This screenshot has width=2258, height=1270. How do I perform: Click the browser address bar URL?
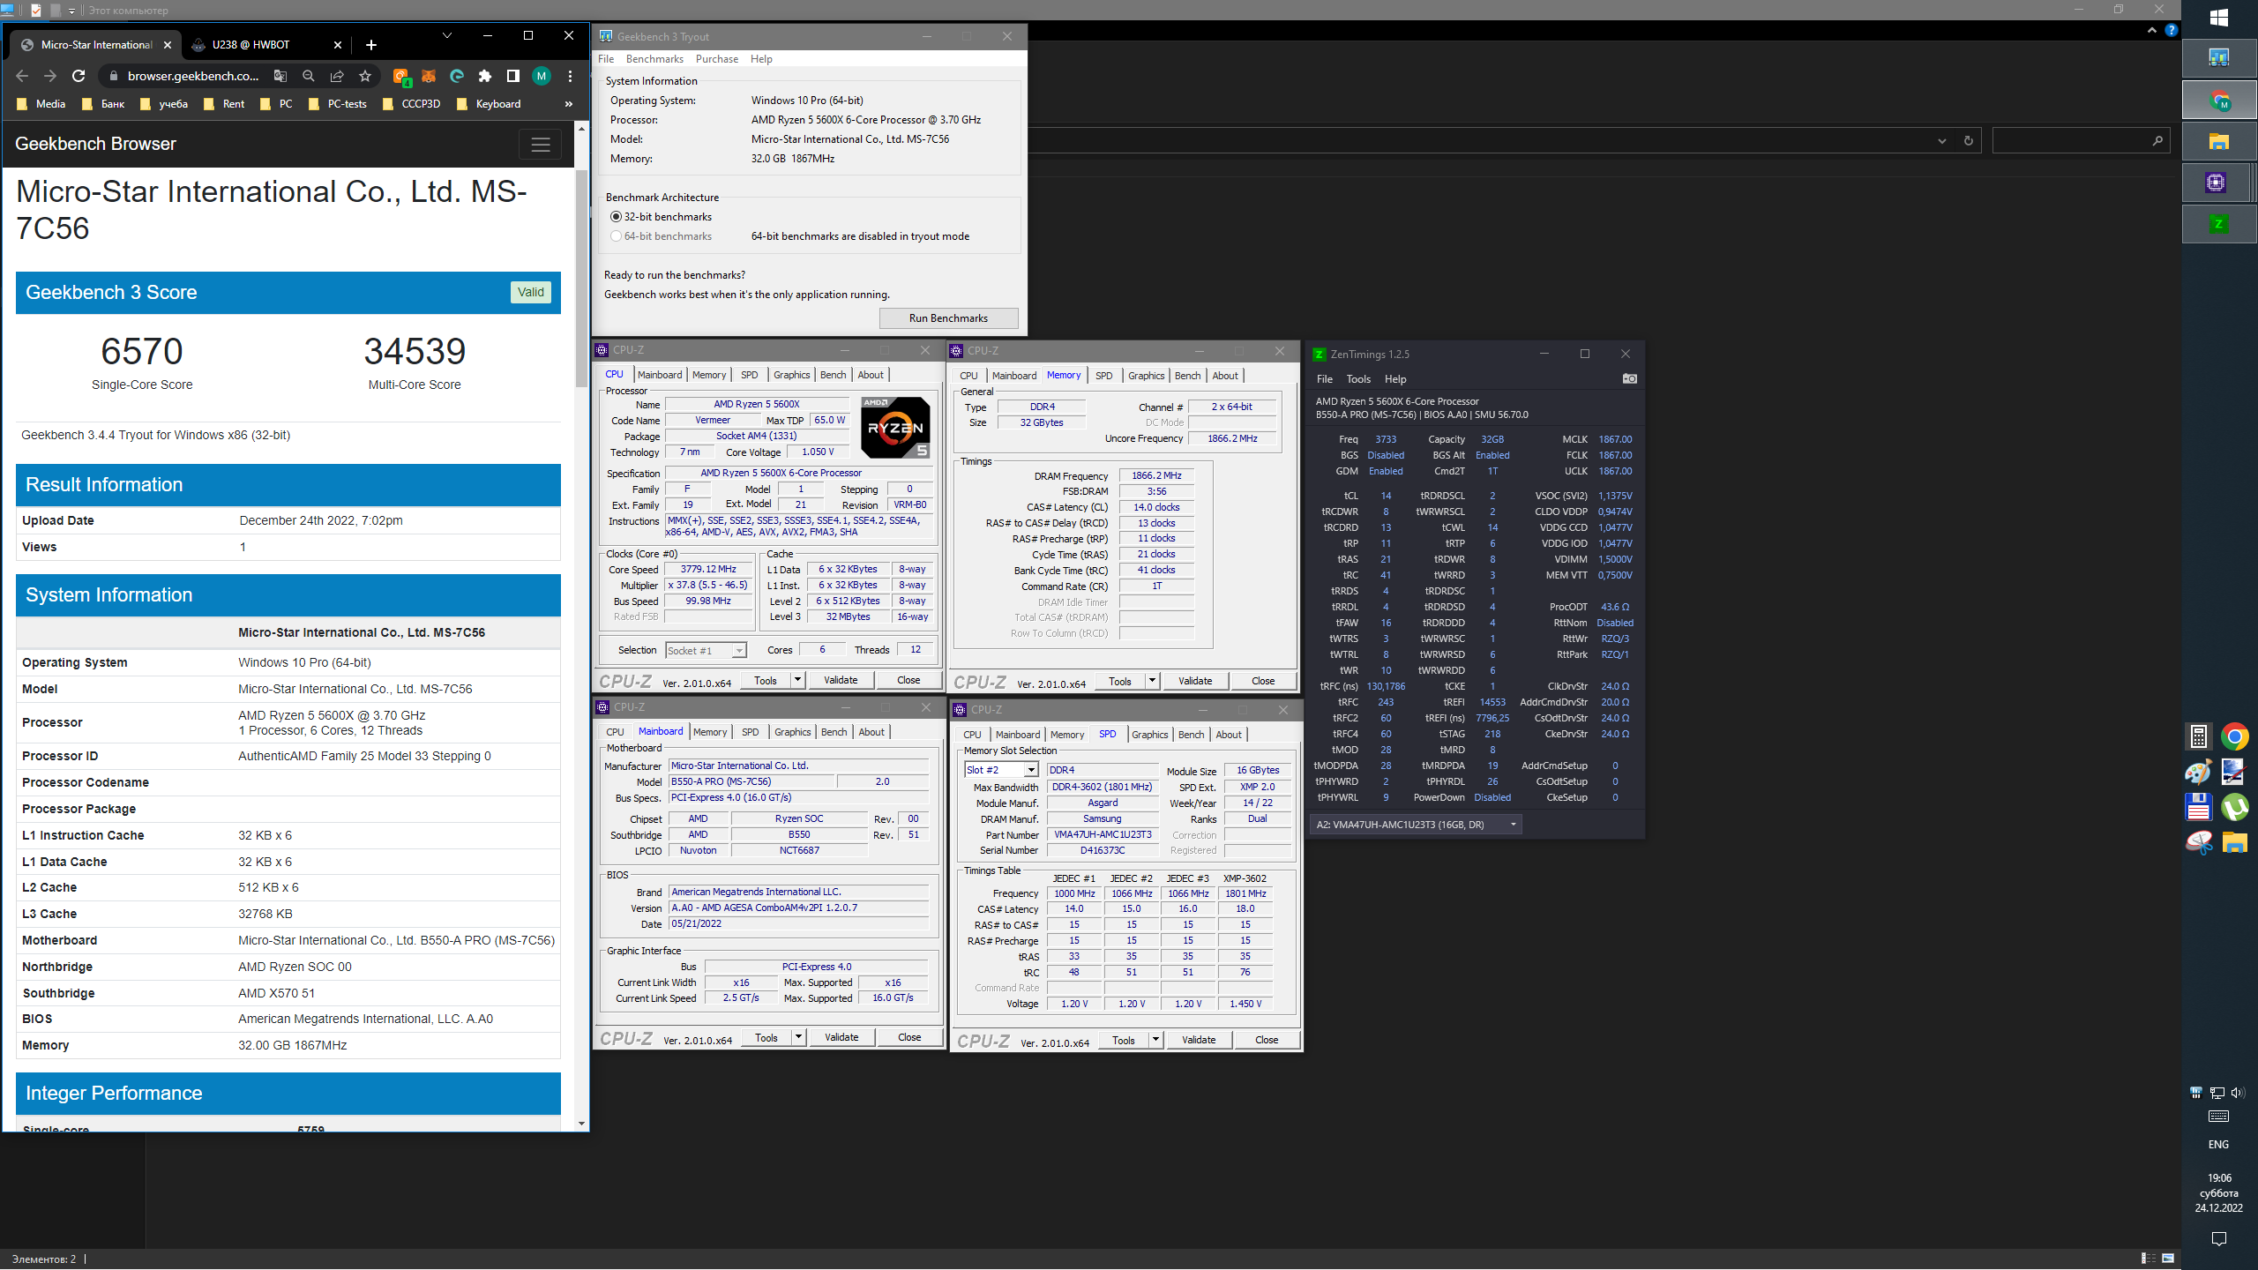(x=193, y=76)
